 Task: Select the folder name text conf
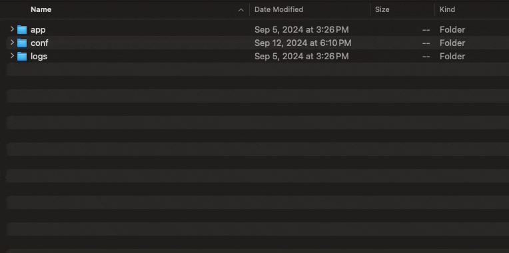point(39,43)
